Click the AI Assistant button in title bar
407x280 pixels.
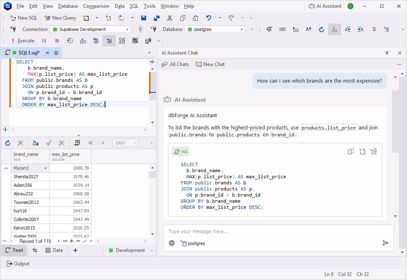coord(325,6)
